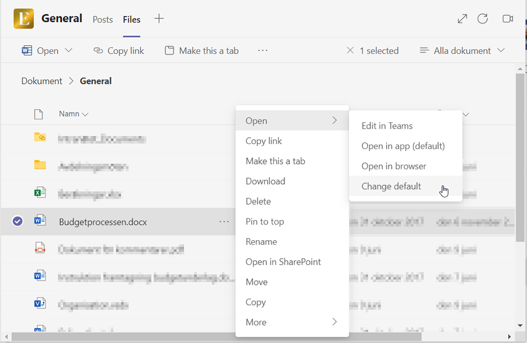Click the vertical scrollbar on right
The image size is (527, 343).
520,154
